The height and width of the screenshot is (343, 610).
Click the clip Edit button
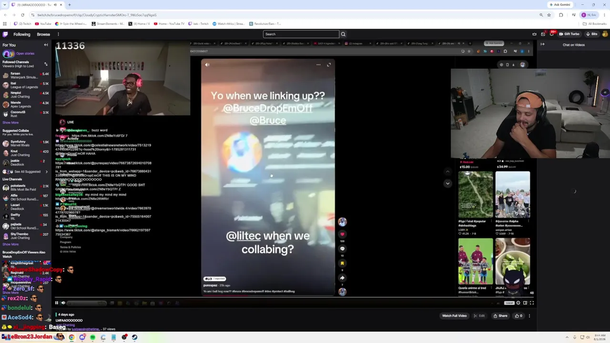pos(479,316)
